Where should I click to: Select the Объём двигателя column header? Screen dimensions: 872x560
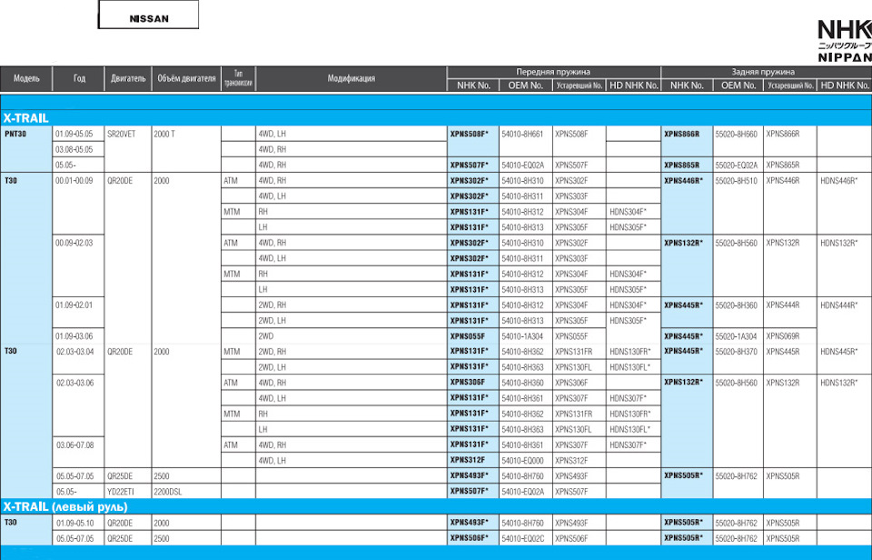[186, 78]
